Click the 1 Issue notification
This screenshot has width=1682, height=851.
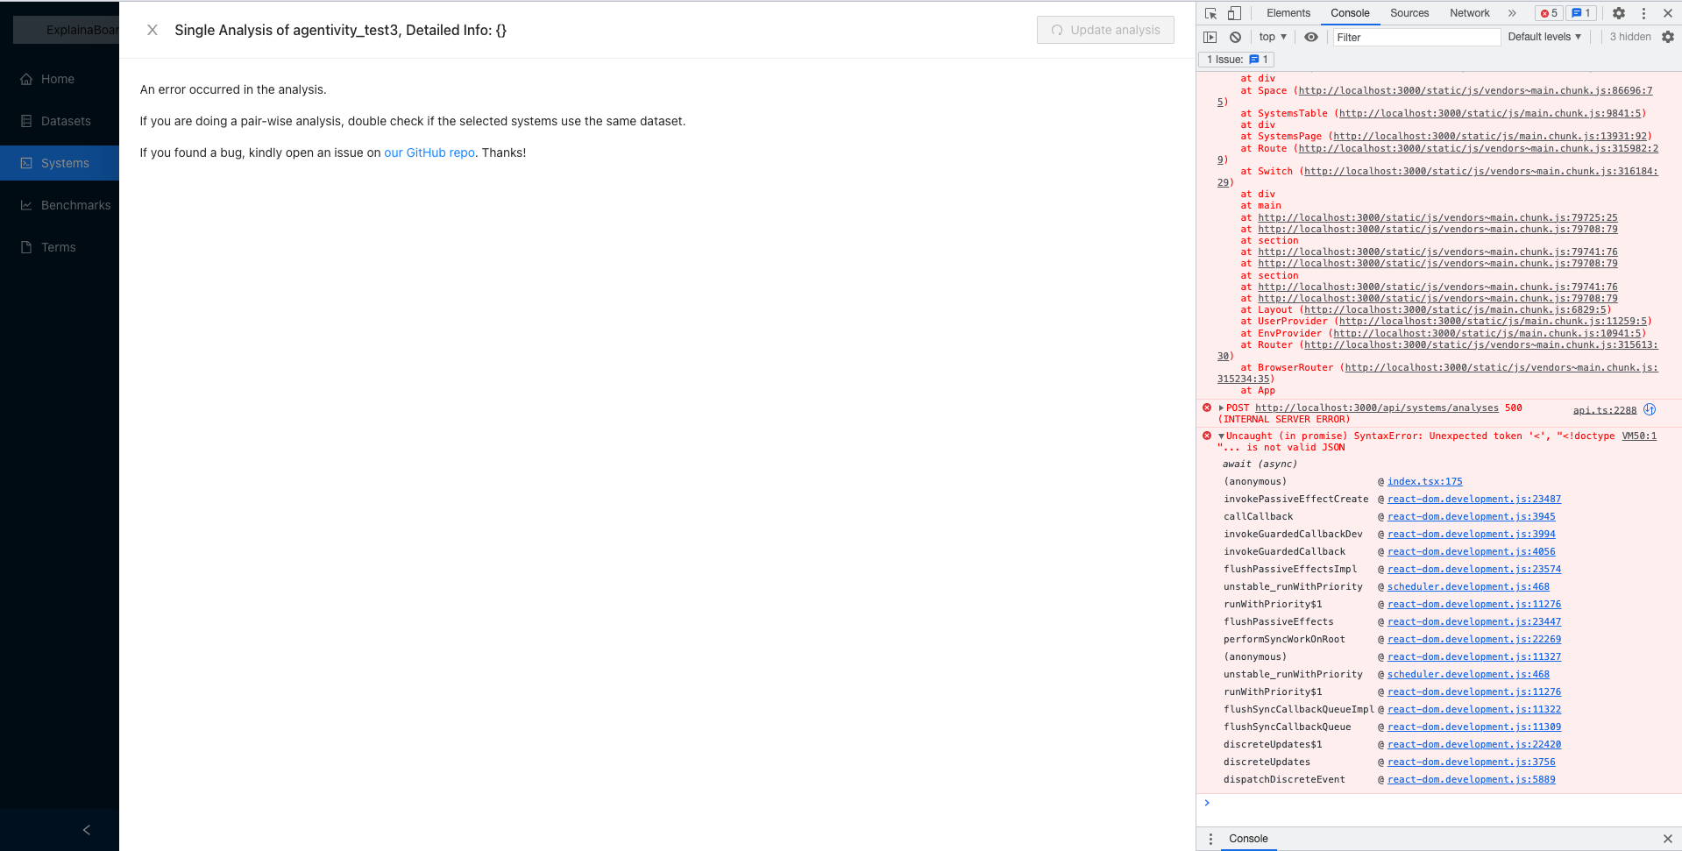[x=1235, y=59]
